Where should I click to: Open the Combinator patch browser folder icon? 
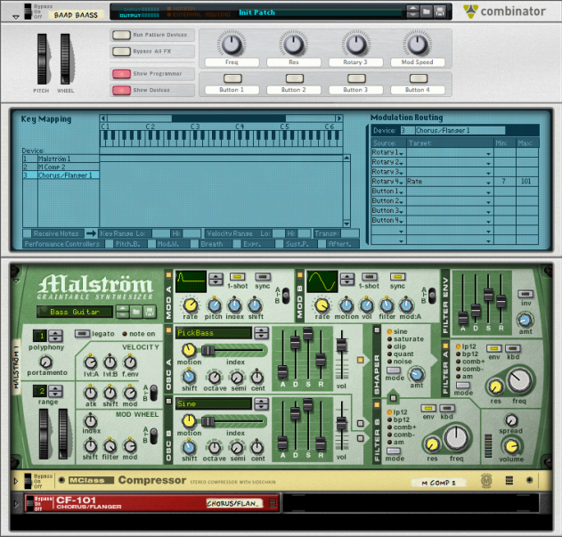426,12
